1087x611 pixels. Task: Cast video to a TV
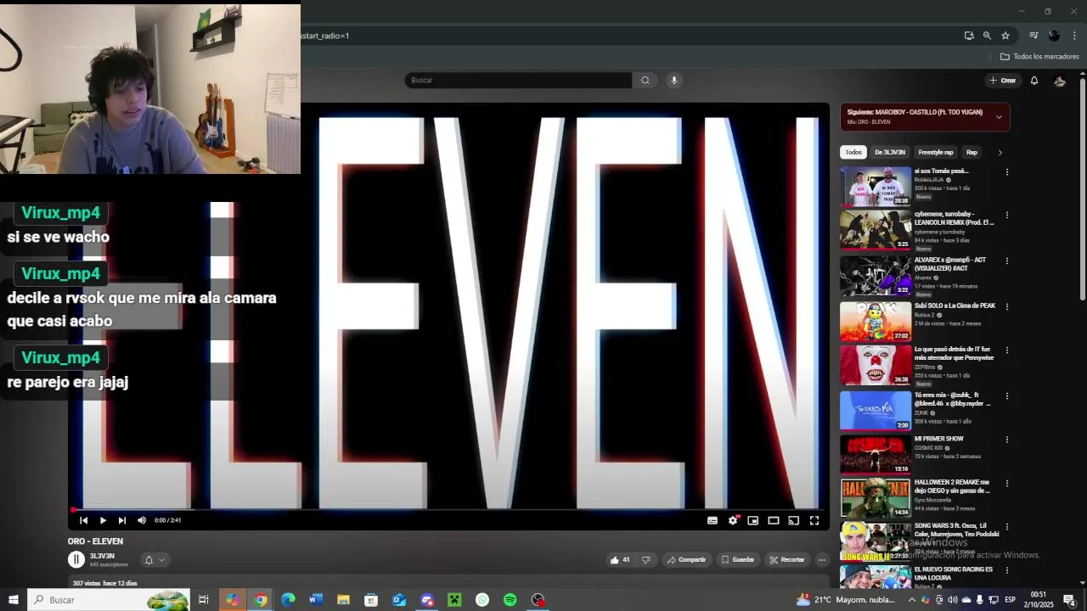[794, 520]
